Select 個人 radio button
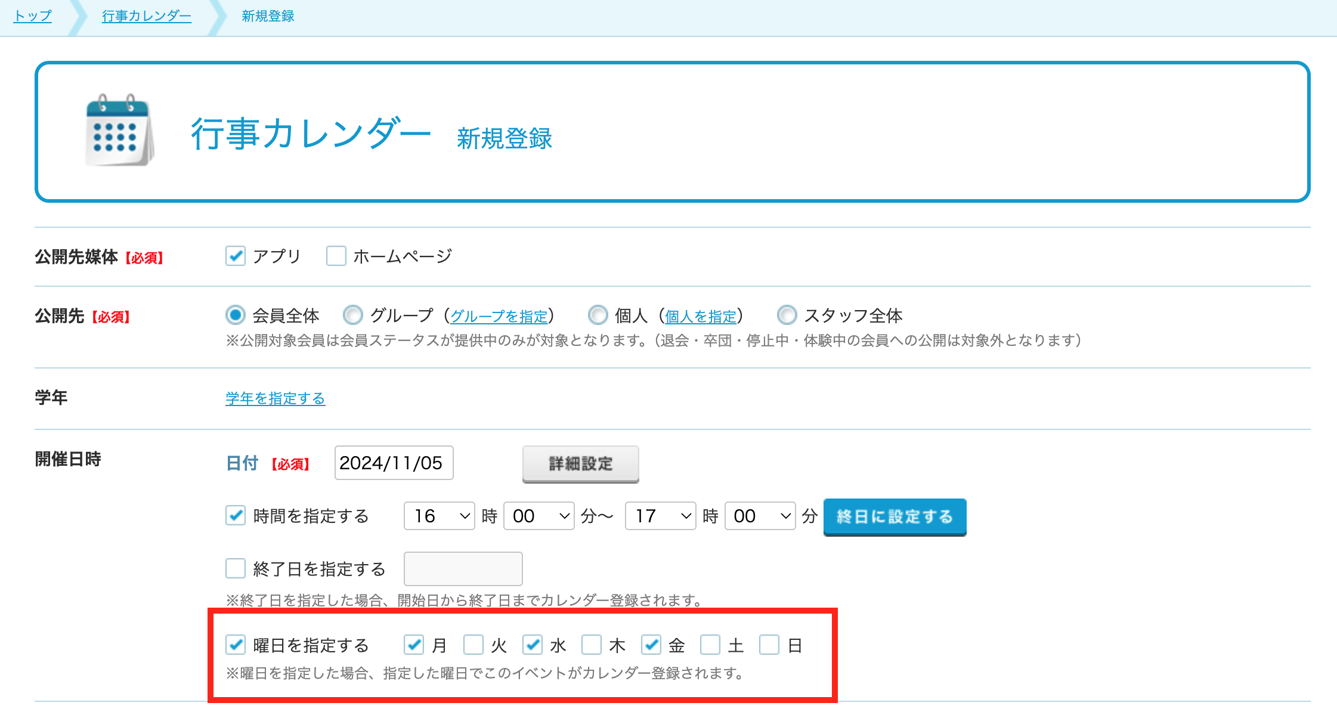This screenshot has width=1337, height=712. (598, 315)
